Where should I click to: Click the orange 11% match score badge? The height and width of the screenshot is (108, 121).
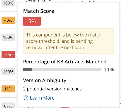point(8,89)
